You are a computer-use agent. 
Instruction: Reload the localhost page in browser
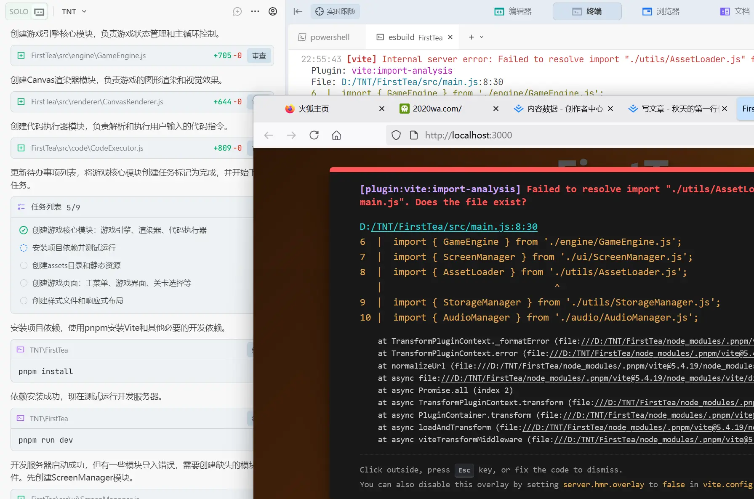coord(314,135)
